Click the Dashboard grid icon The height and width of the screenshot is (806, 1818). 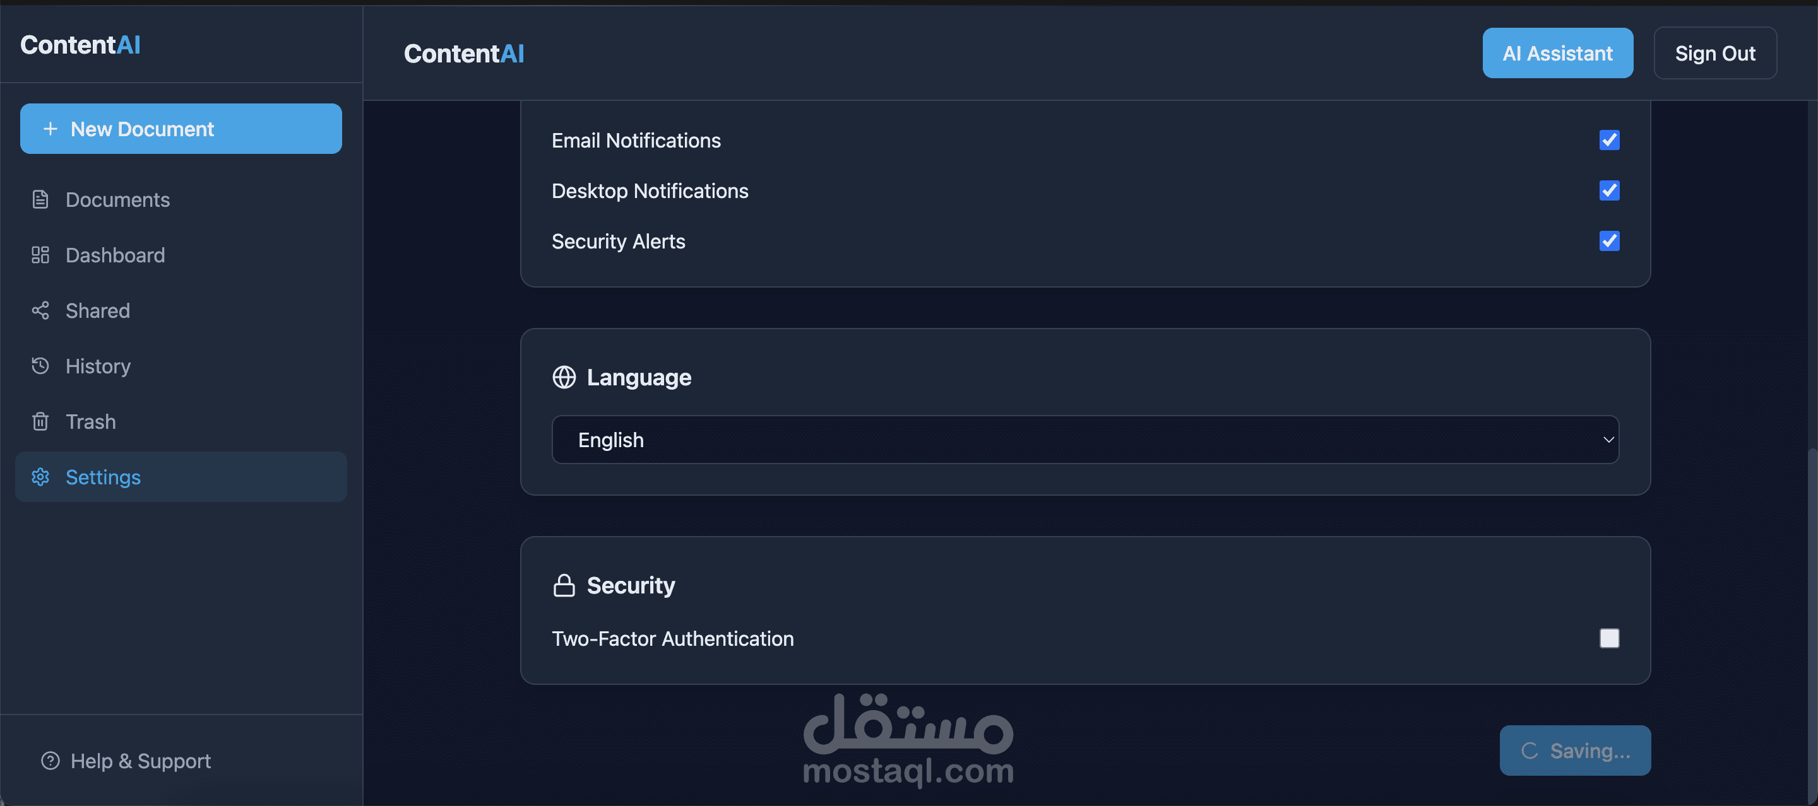(40, 255)
